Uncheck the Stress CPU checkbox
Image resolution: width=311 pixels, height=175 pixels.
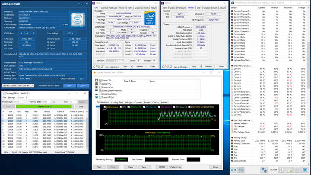101,80
